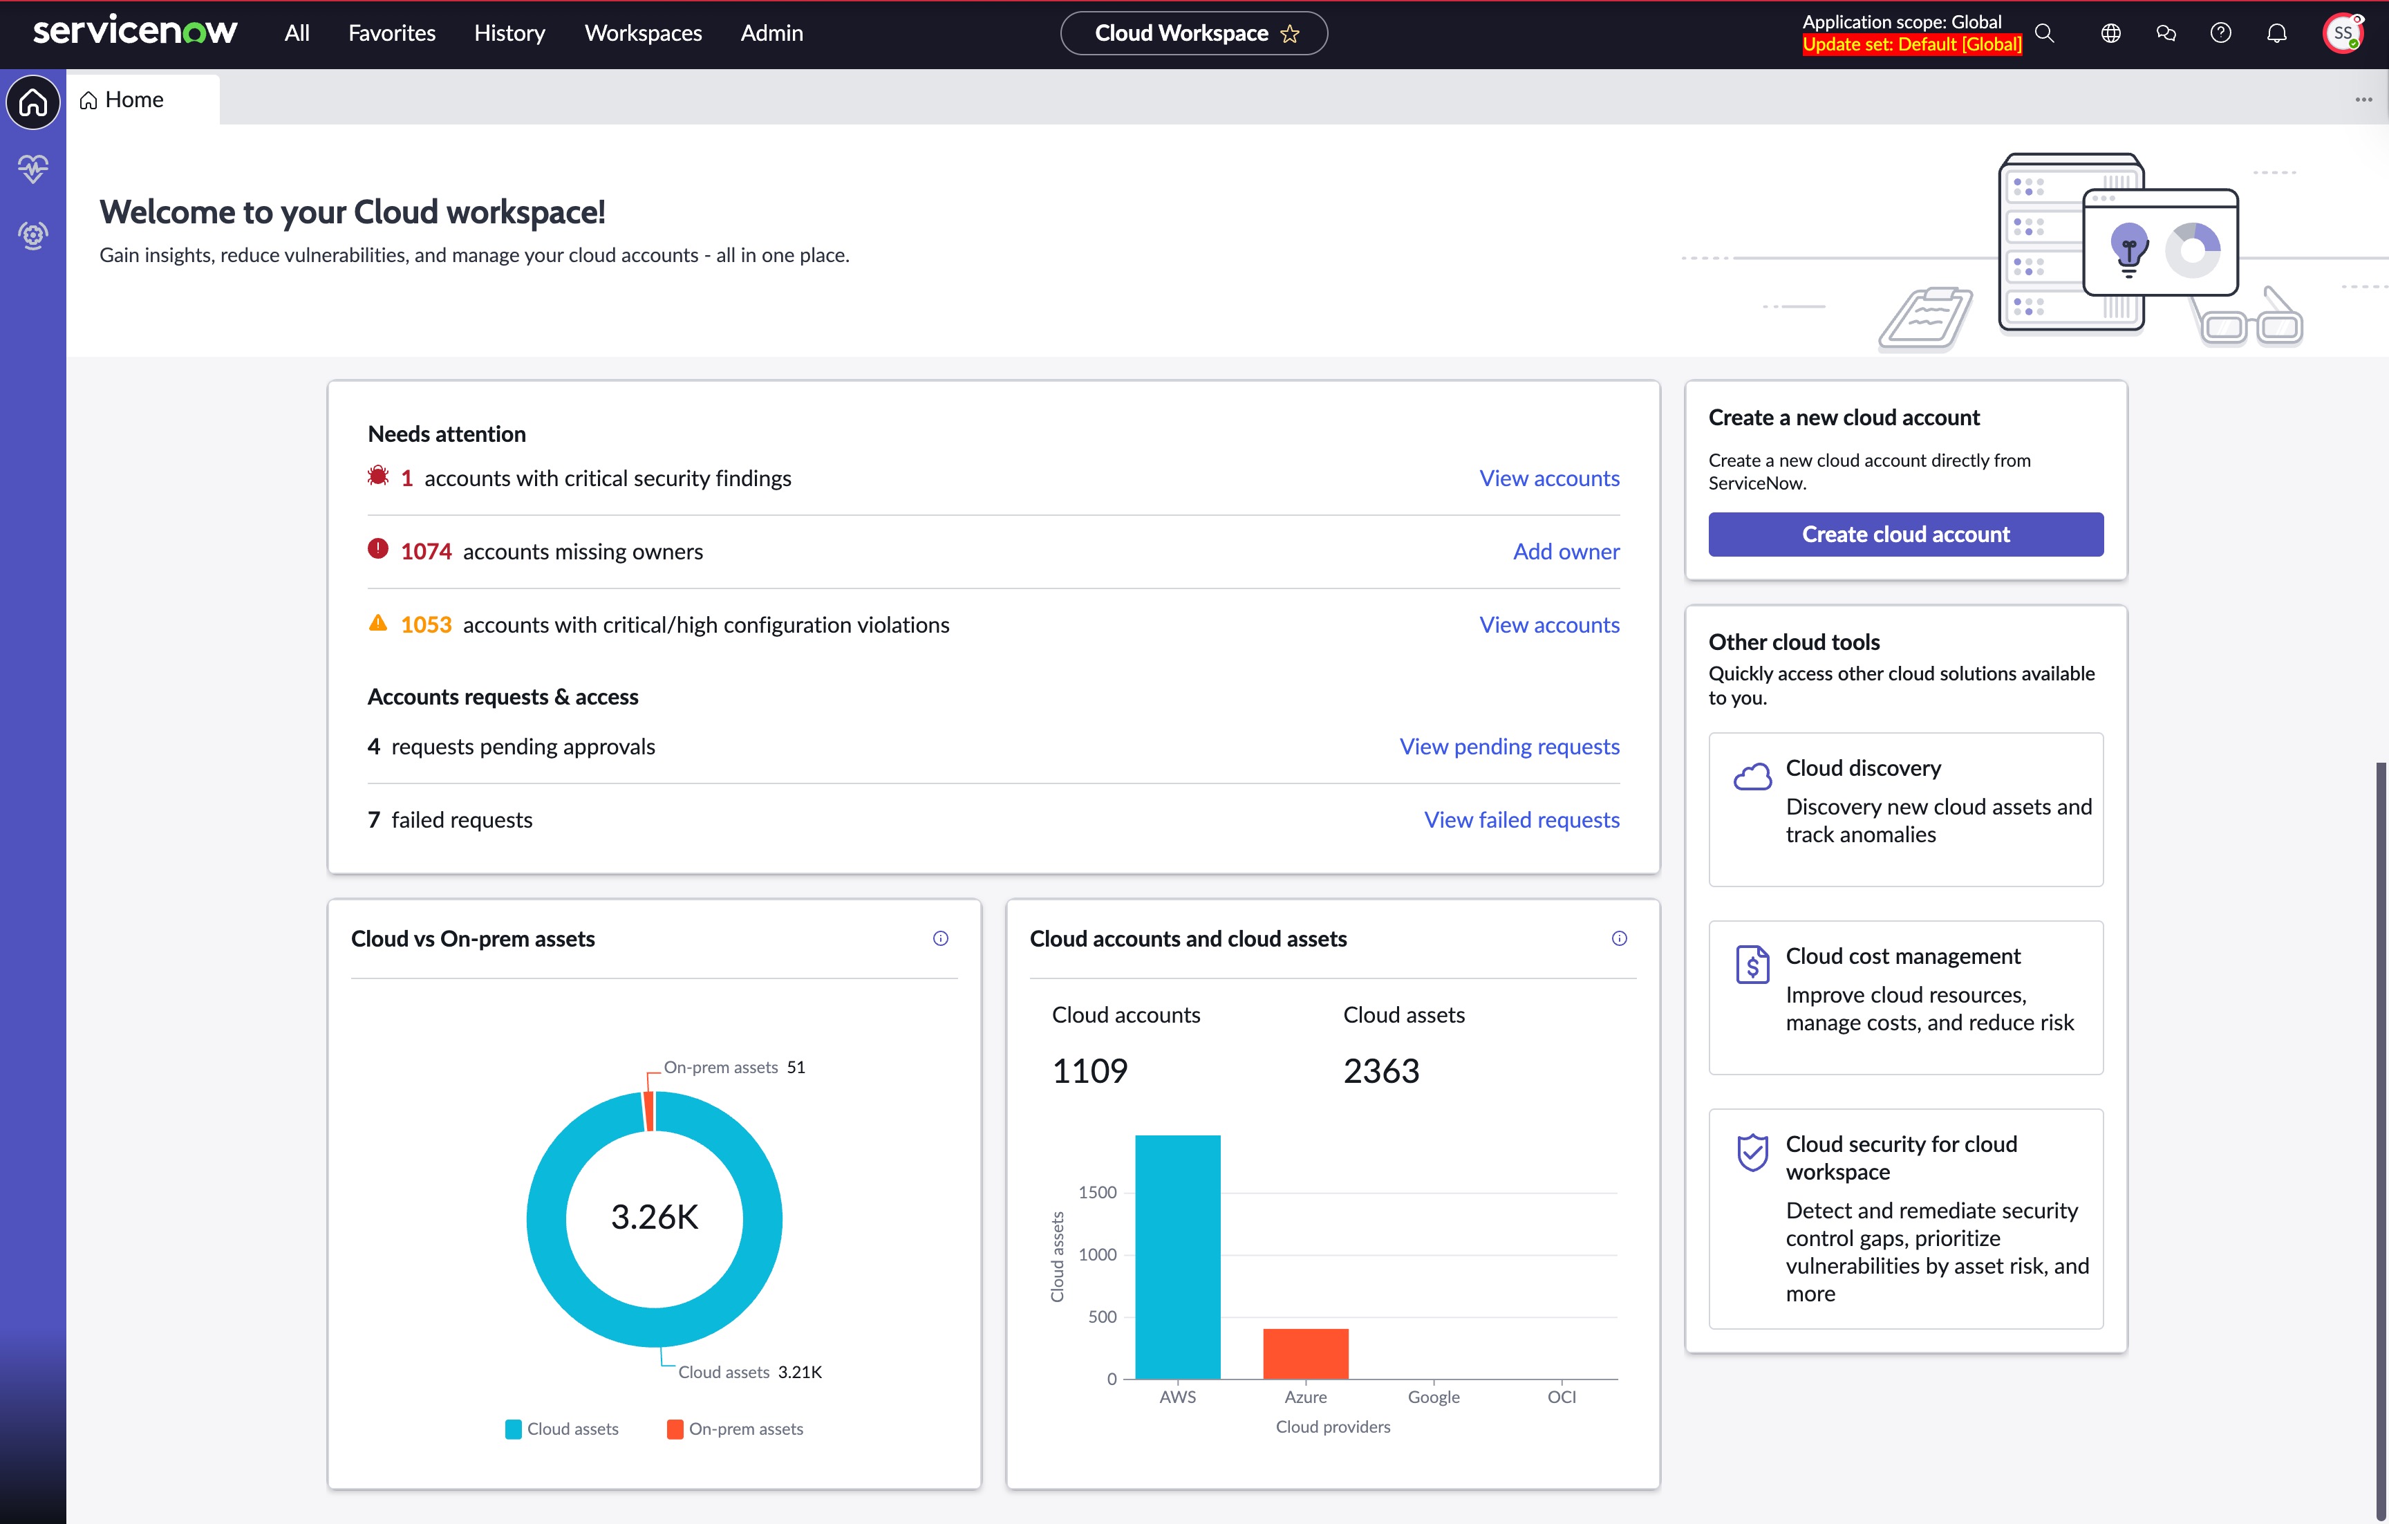Open the Cloud cost management card

(x=1906, y=997)
